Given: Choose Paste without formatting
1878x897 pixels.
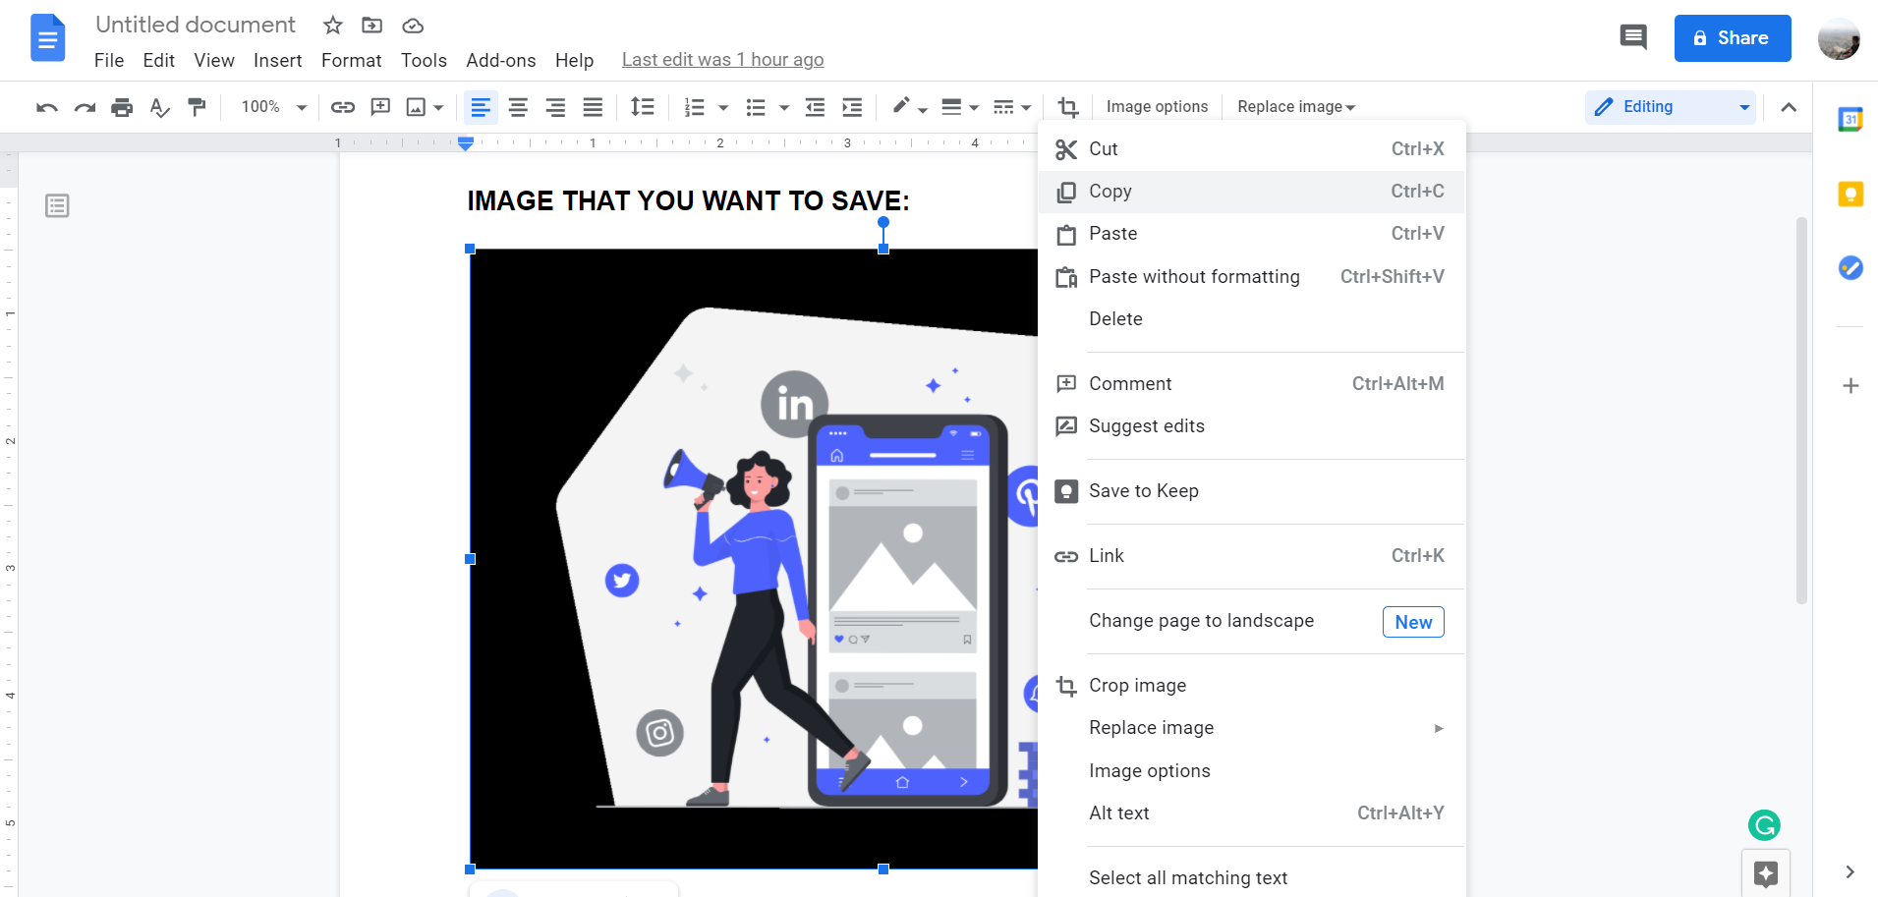Looking at the screenshot, I should click(1251, 277).
